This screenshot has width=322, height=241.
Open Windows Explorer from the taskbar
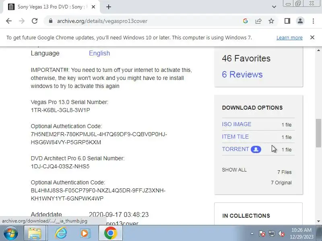(x=35, y=233)
